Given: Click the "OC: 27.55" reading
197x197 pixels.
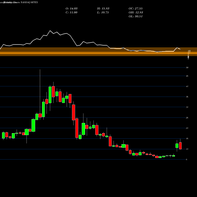Looking at the screenshot, I should 136,9.
